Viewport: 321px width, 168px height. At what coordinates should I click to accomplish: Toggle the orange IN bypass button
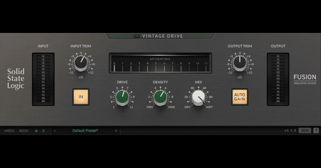point(81,97)
